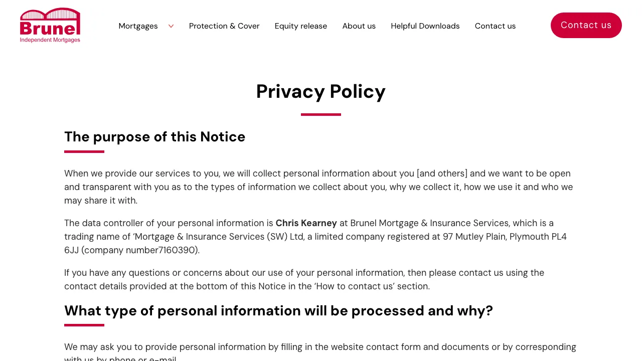Navigate to About us
642x361 pixels.
[359, 26]
